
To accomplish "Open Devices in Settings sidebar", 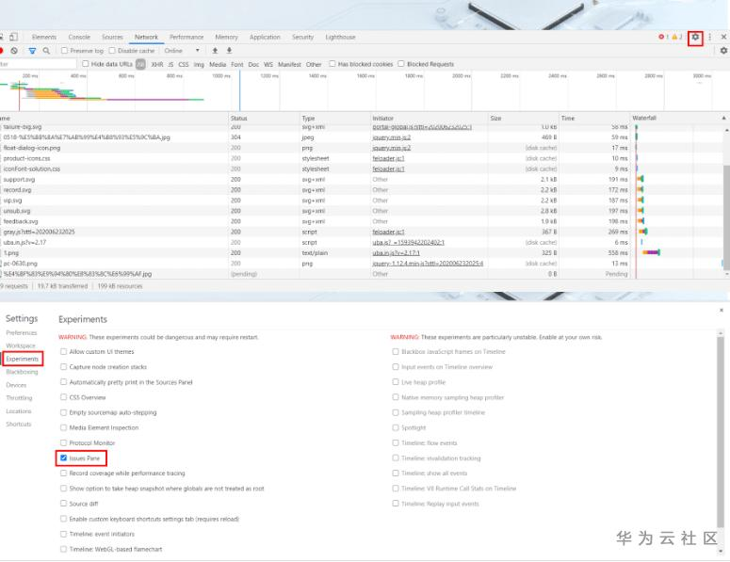I will [16, 385].
